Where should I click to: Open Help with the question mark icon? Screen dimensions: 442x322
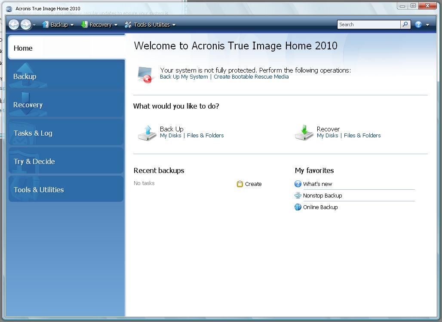click(418, 24)
